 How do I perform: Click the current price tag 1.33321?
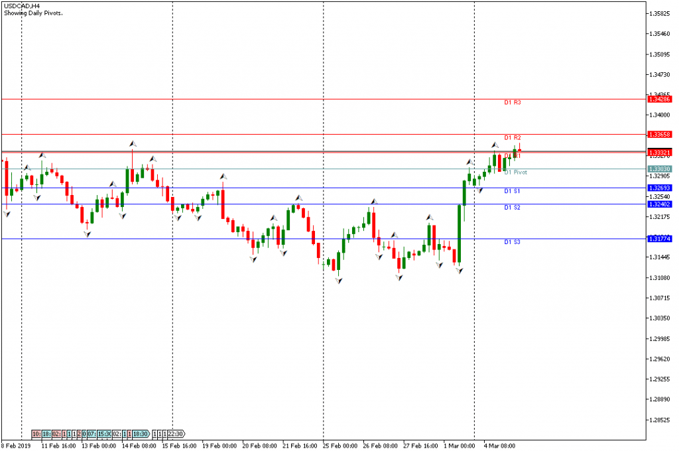point(660,152)
